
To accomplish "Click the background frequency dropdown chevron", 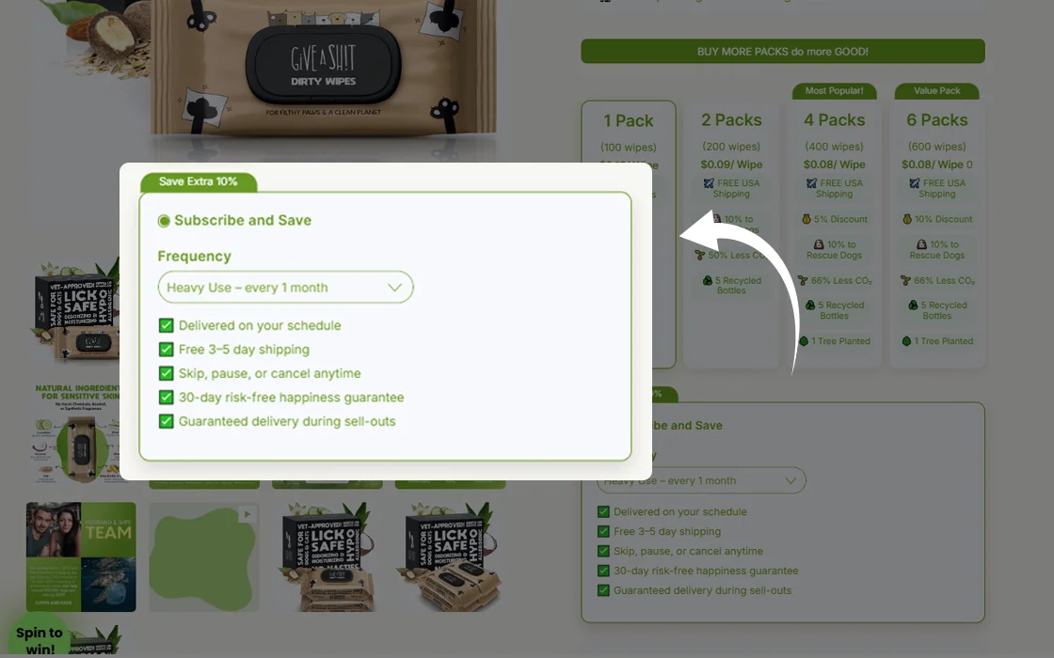I will point(790,480).
